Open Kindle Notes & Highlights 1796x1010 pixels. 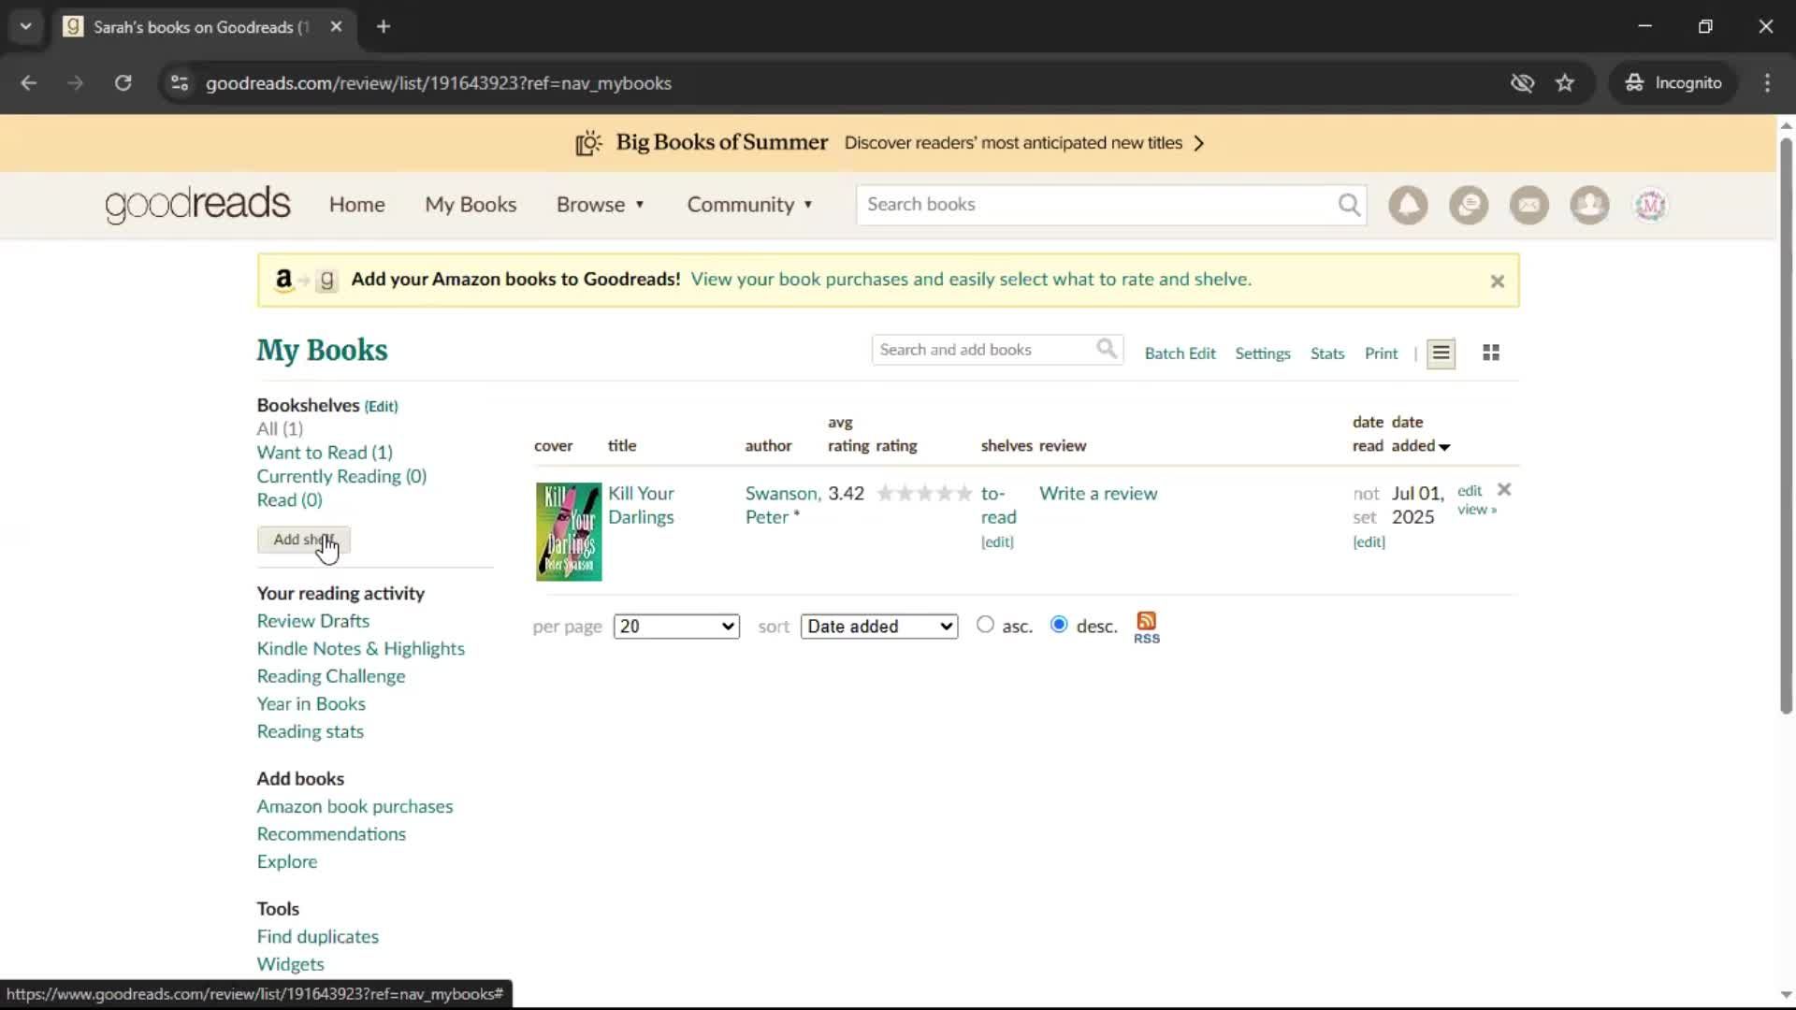(360, 649)
